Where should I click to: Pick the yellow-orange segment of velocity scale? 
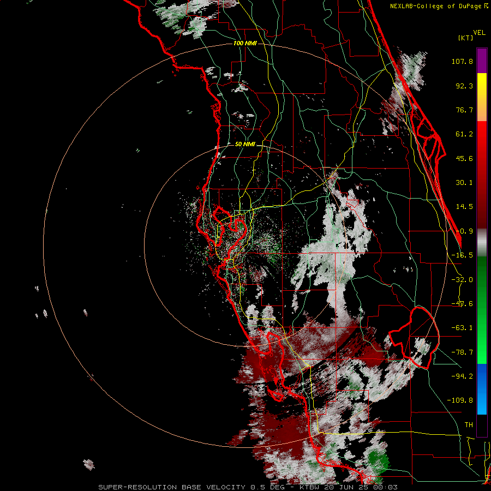tap(482, 97)
